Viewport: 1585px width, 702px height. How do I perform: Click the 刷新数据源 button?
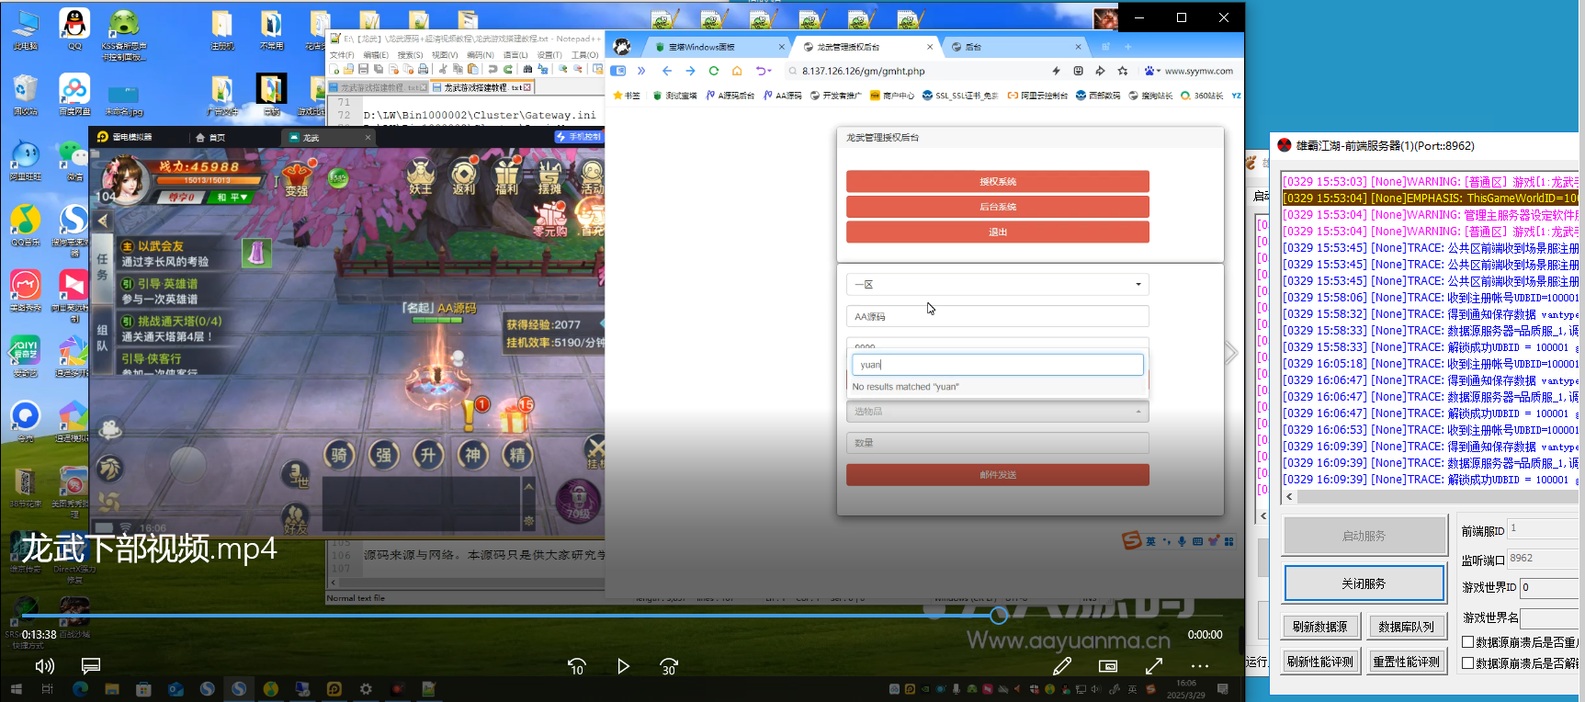(1319, 627)
